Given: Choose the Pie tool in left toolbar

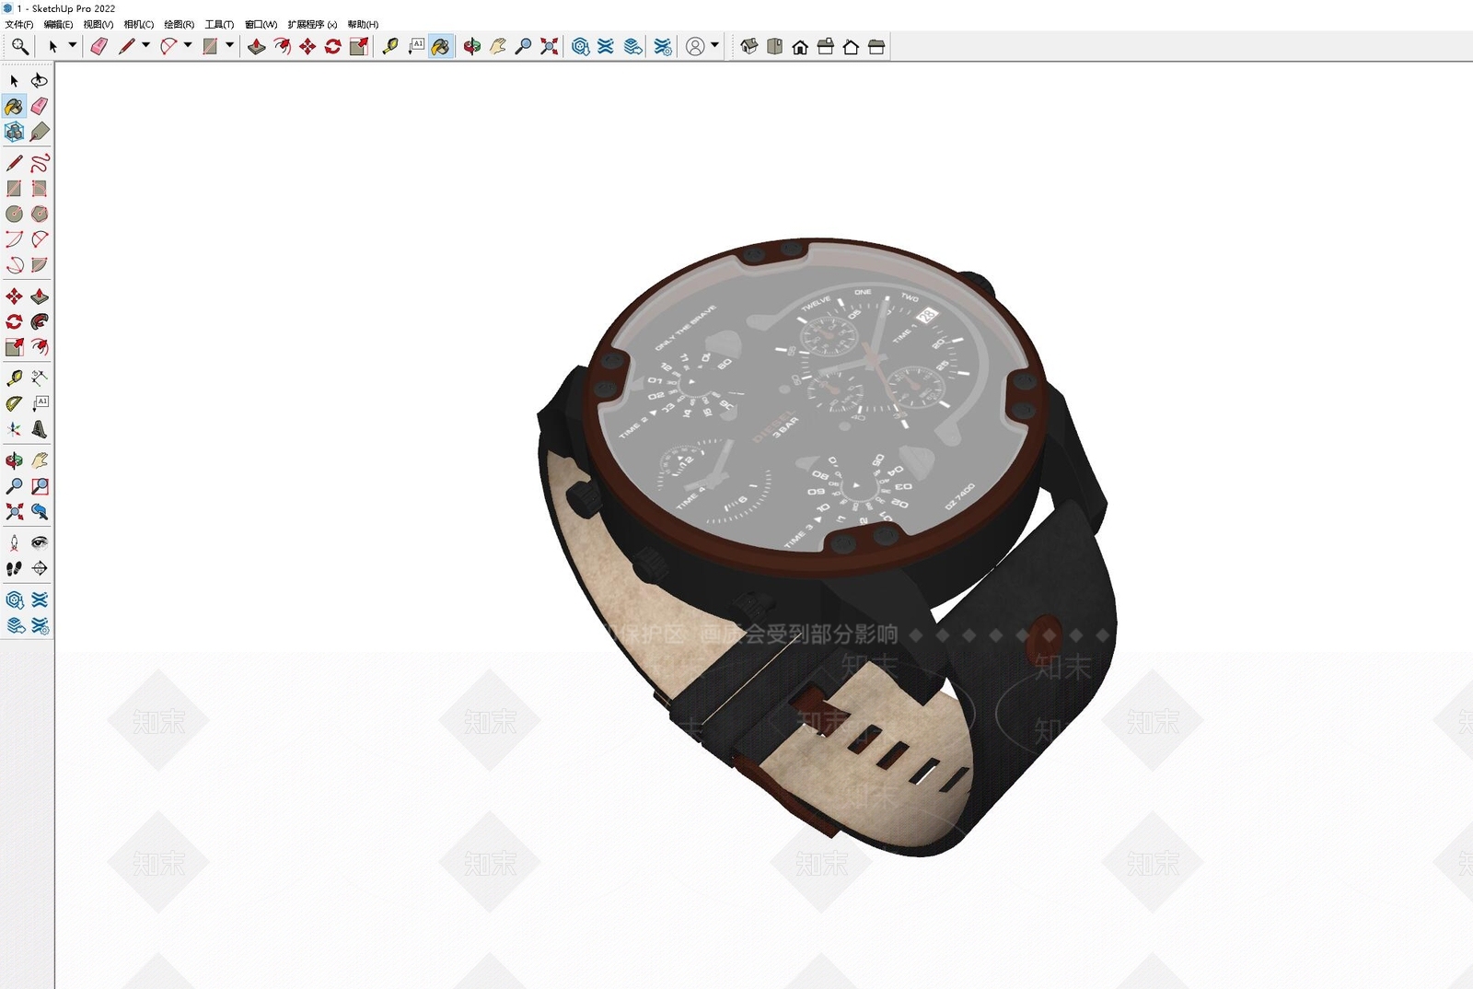Looking at the screenshot, I should 40,265.
